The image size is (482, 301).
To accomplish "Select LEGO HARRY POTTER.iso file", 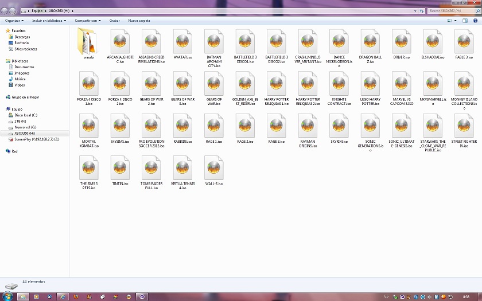I will pyautogui.click(x=370, y=88).
